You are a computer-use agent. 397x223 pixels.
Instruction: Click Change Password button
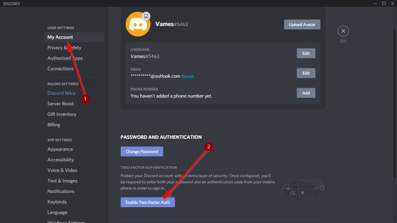click(x=142, y=152)
